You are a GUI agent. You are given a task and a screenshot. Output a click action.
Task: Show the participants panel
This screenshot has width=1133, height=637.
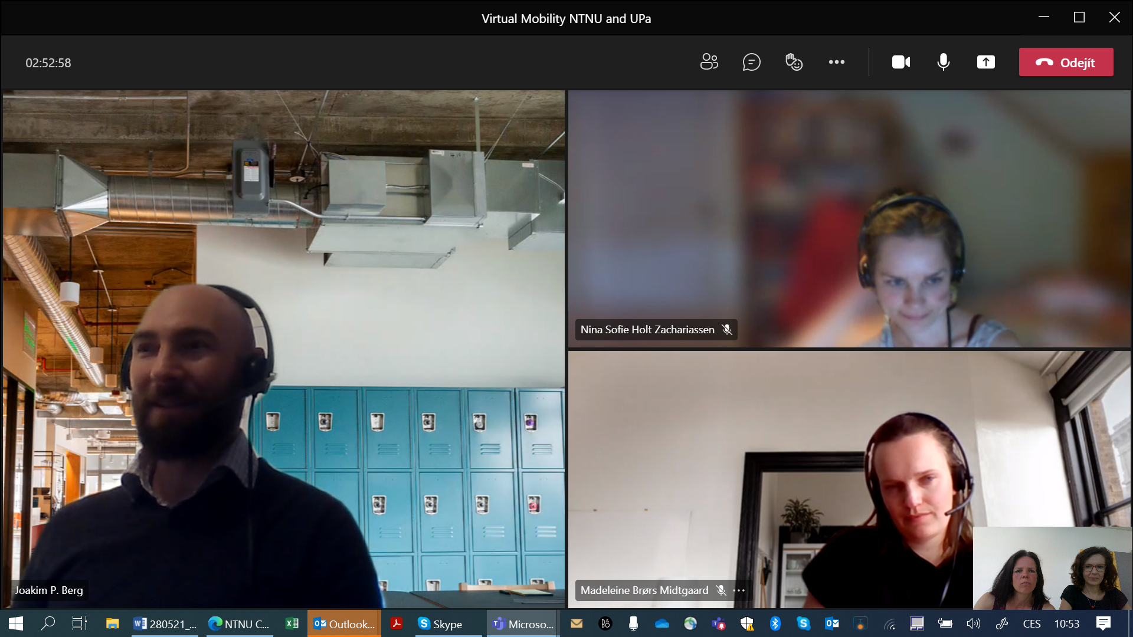click(x=709, y=62)
